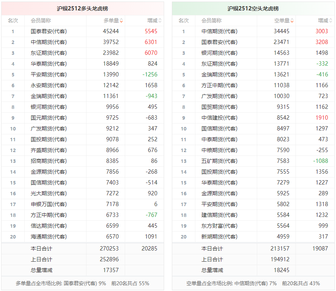
Task: Click red change value 6301
Action: 151,42
